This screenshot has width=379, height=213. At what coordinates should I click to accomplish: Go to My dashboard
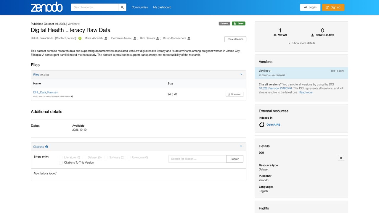click(162, 7)
